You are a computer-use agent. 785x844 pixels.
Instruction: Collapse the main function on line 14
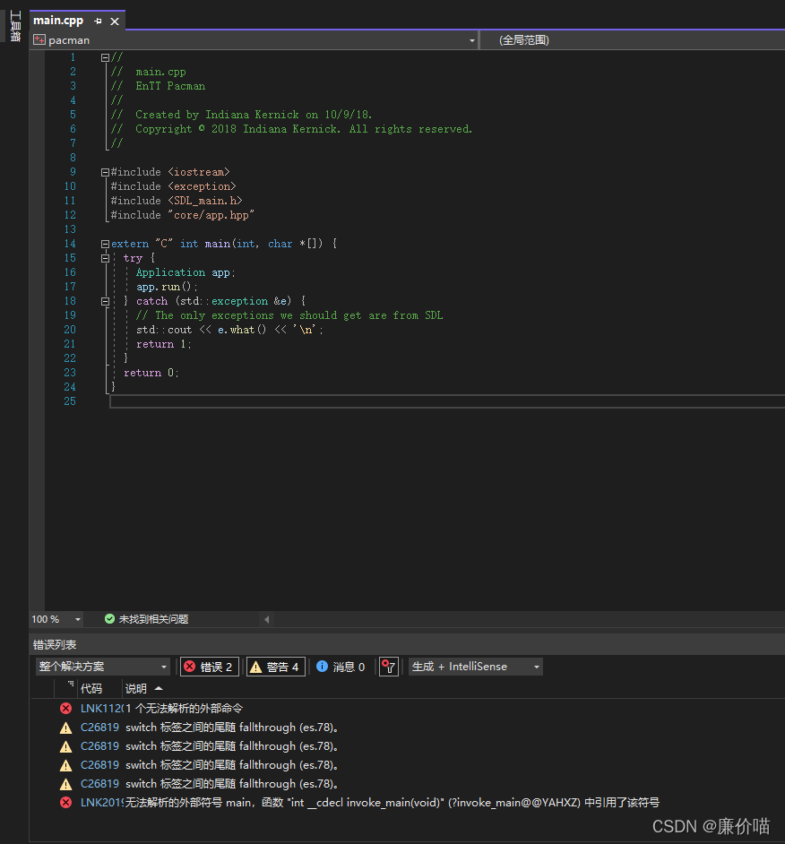click(106, 244)
